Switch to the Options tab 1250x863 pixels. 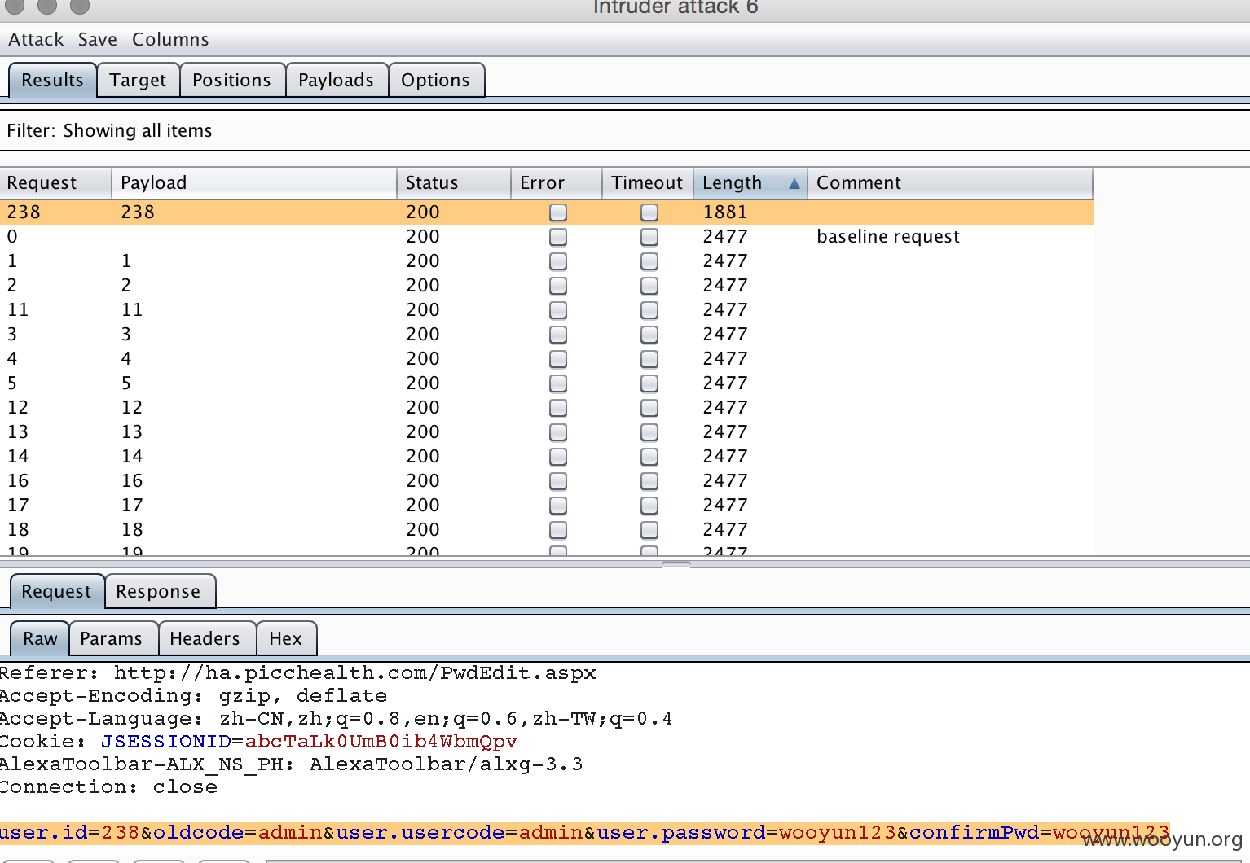[435, 80]
